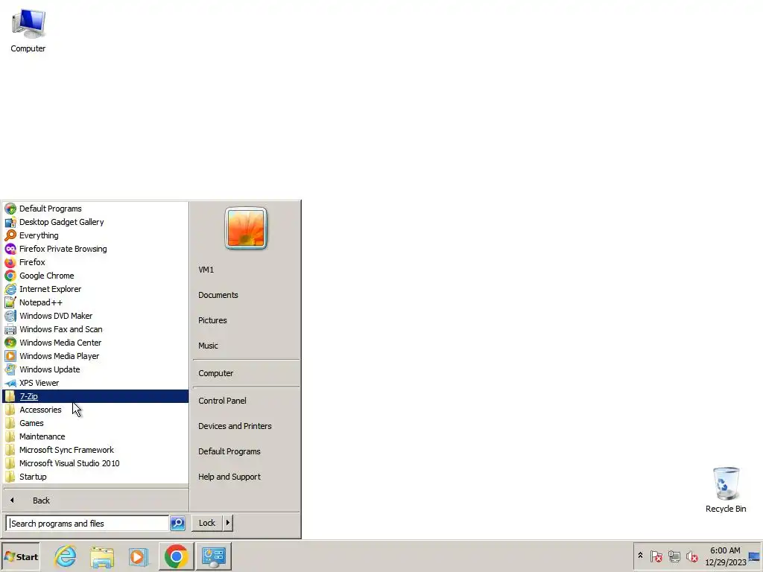Screen dimensions: 763x572
Task: Open Default Programs in the right pane
Action: [246, 451]
